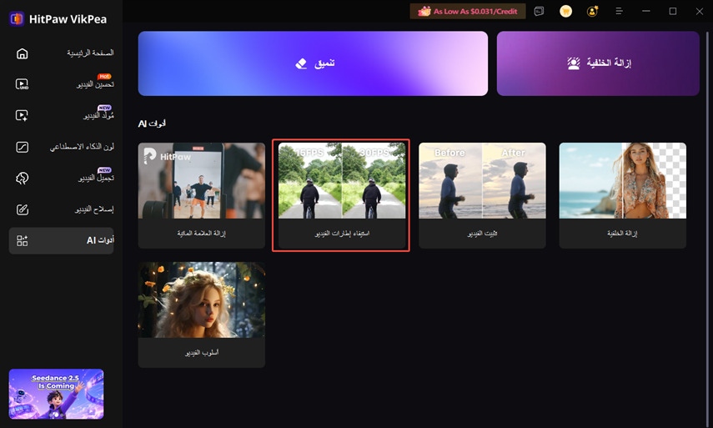
Task: Expand the hamburger menu in title bar
Action: pos(619,12)
